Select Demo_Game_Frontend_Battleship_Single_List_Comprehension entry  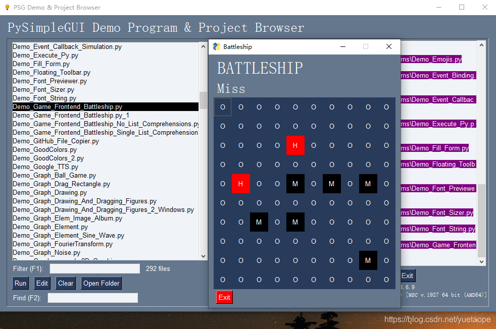106,132
